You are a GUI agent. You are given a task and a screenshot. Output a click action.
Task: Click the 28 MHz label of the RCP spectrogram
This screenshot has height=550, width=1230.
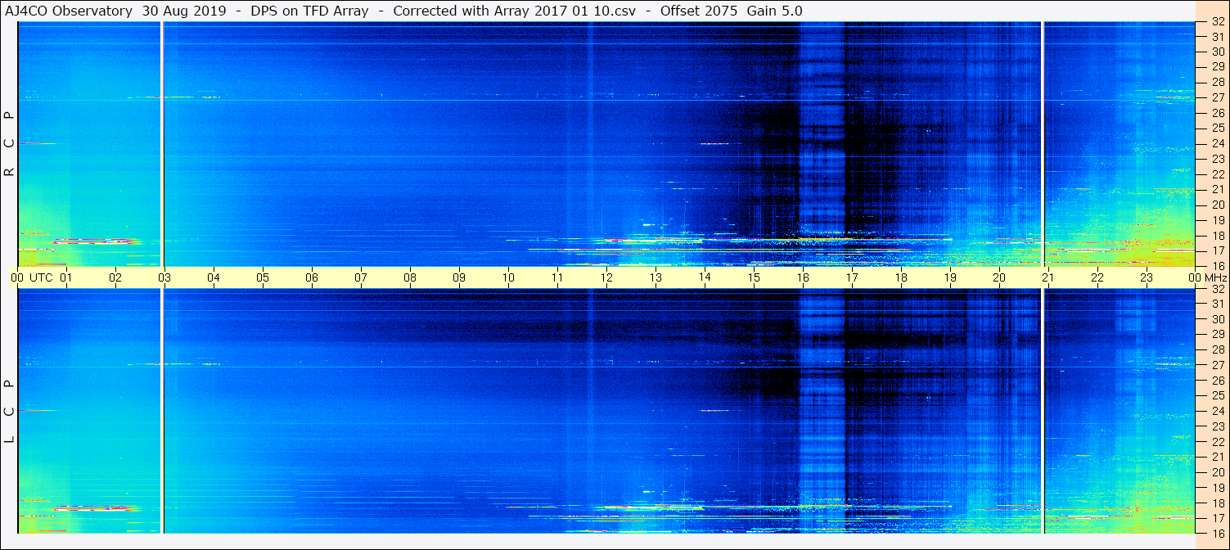1217,83
